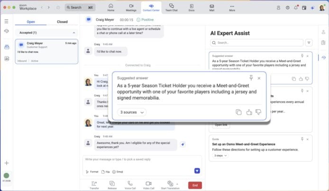Pin the suggested answer in the popup

coord(251,78)
